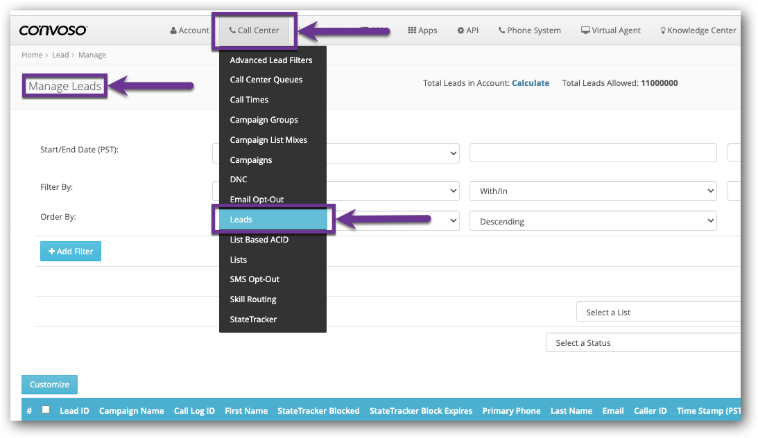Screen dimensions: 758x438
Task: Click the Call Center headset icon
Action: point(232,30)
